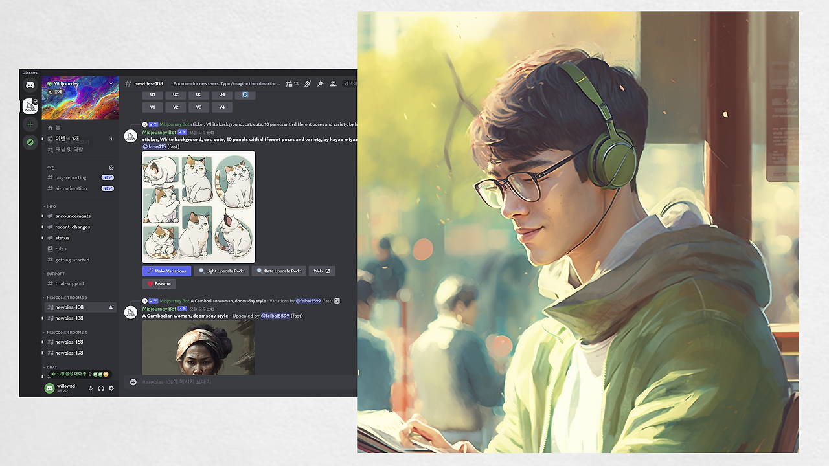Click the Beta Upscale Redo button
This screenshot has height=466, width=829.
pyautogui.click(x=279, y=271)
